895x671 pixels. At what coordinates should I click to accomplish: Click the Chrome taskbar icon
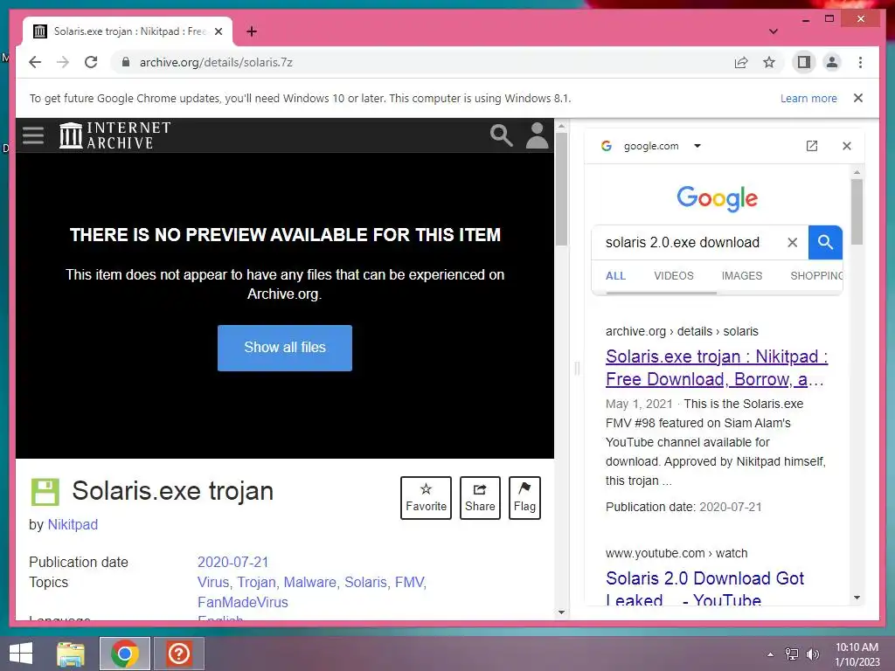124,654
